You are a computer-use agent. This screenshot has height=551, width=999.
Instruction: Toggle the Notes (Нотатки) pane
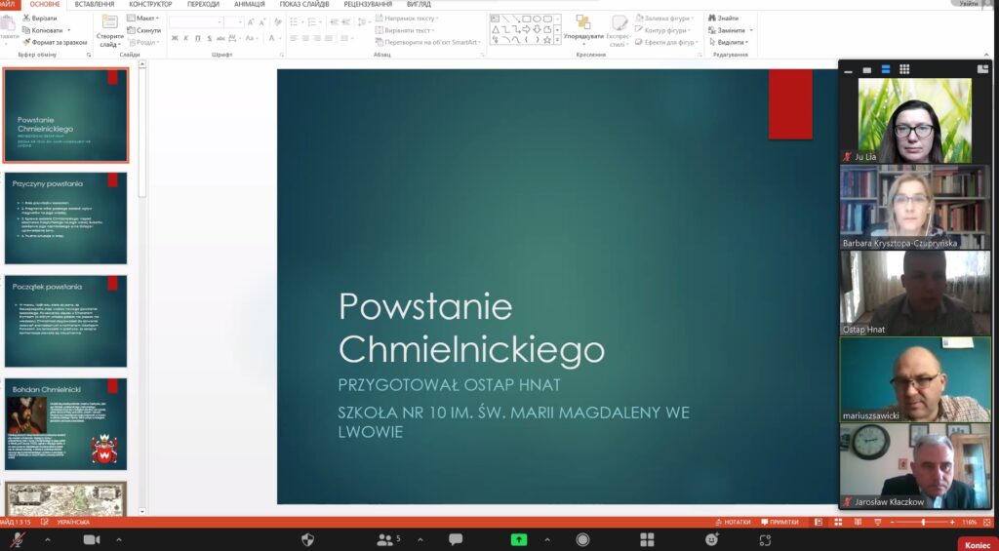pyautogui.click(x=734, y=523)
